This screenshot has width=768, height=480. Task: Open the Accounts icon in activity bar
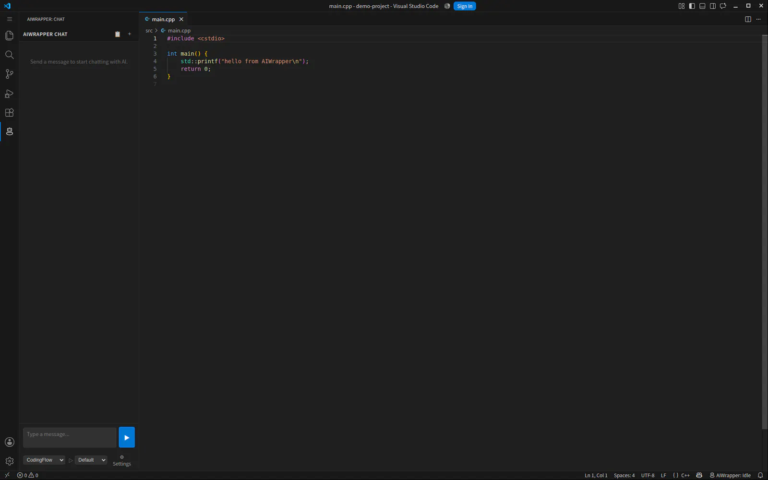9,442
